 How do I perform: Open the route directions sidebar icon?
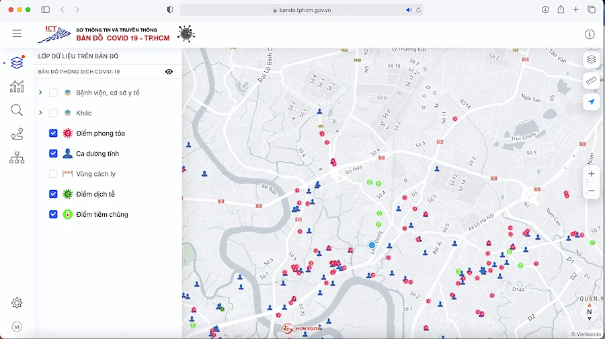17,134
